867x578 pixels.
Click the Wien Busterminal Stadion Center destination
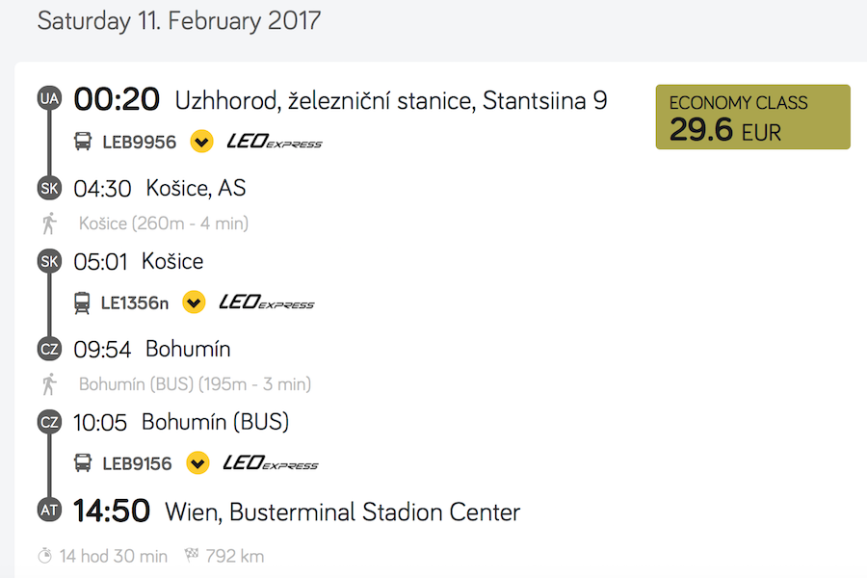click(x=342, y=512)
